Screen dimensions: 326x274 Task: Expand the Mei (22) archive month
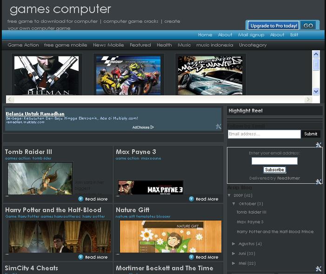[x=233, y=263]
